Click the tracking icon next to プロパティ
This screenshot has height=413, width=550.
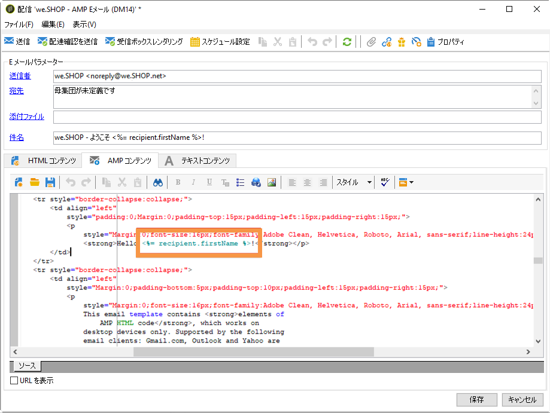[417, 42]
